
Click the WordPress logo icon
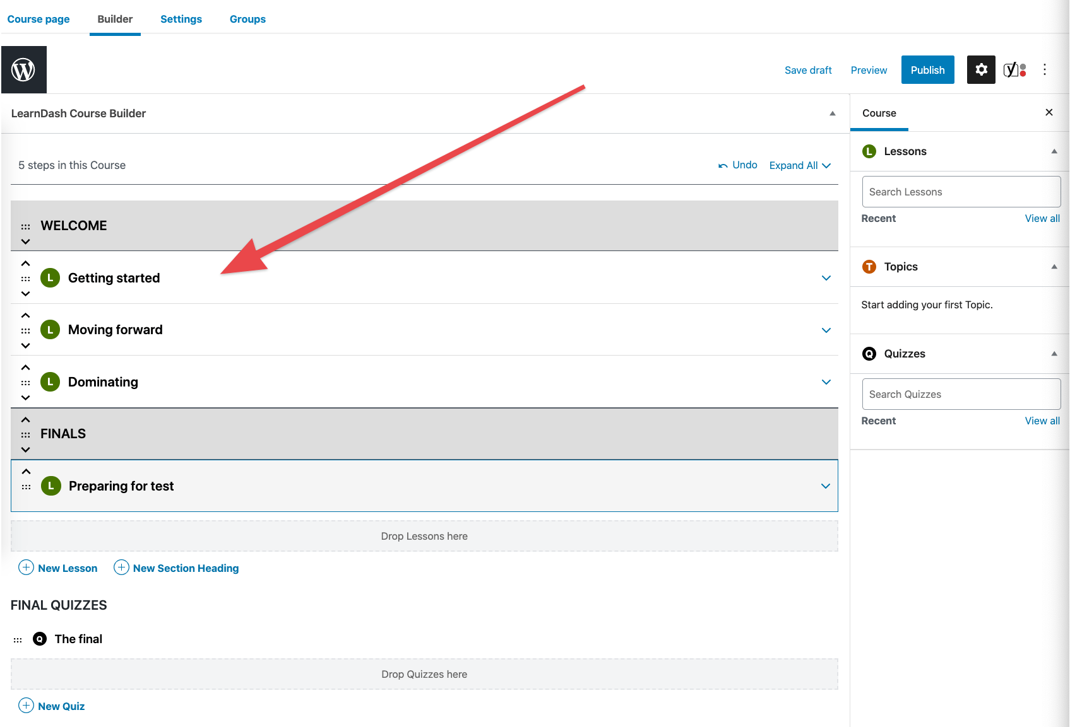click(24, 69)
